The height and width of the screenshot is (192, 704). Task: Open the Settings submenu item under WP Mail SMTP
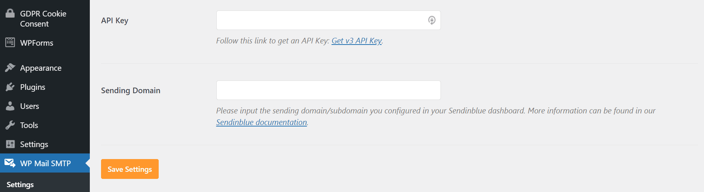click(x=20, y=185)
